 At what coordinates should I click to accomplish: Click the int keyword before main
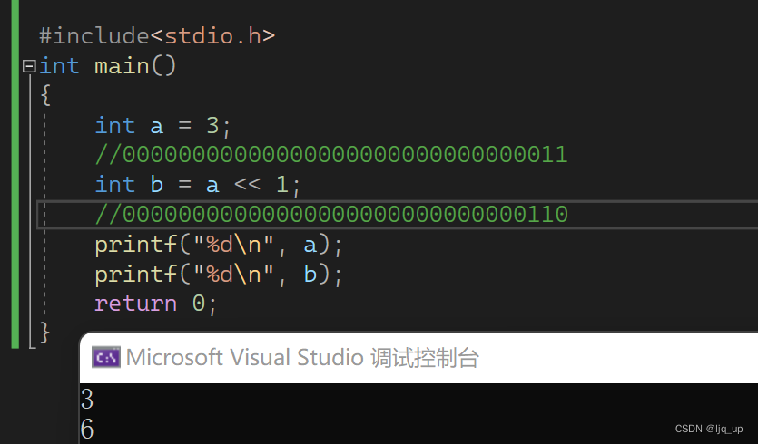59,66
